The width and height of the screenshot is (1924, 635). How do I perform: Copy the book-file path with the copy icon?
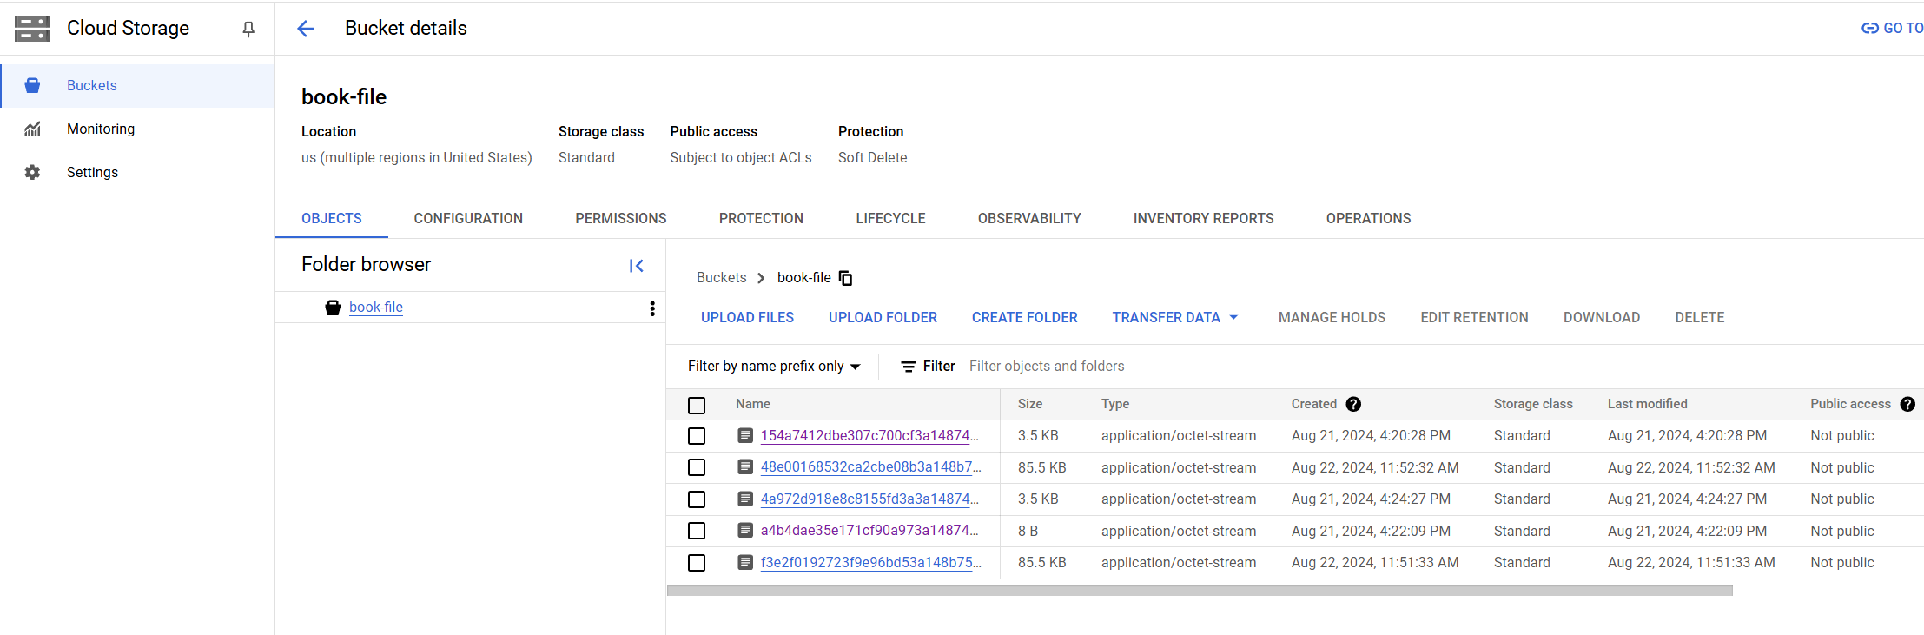click(x=845, y=278)
